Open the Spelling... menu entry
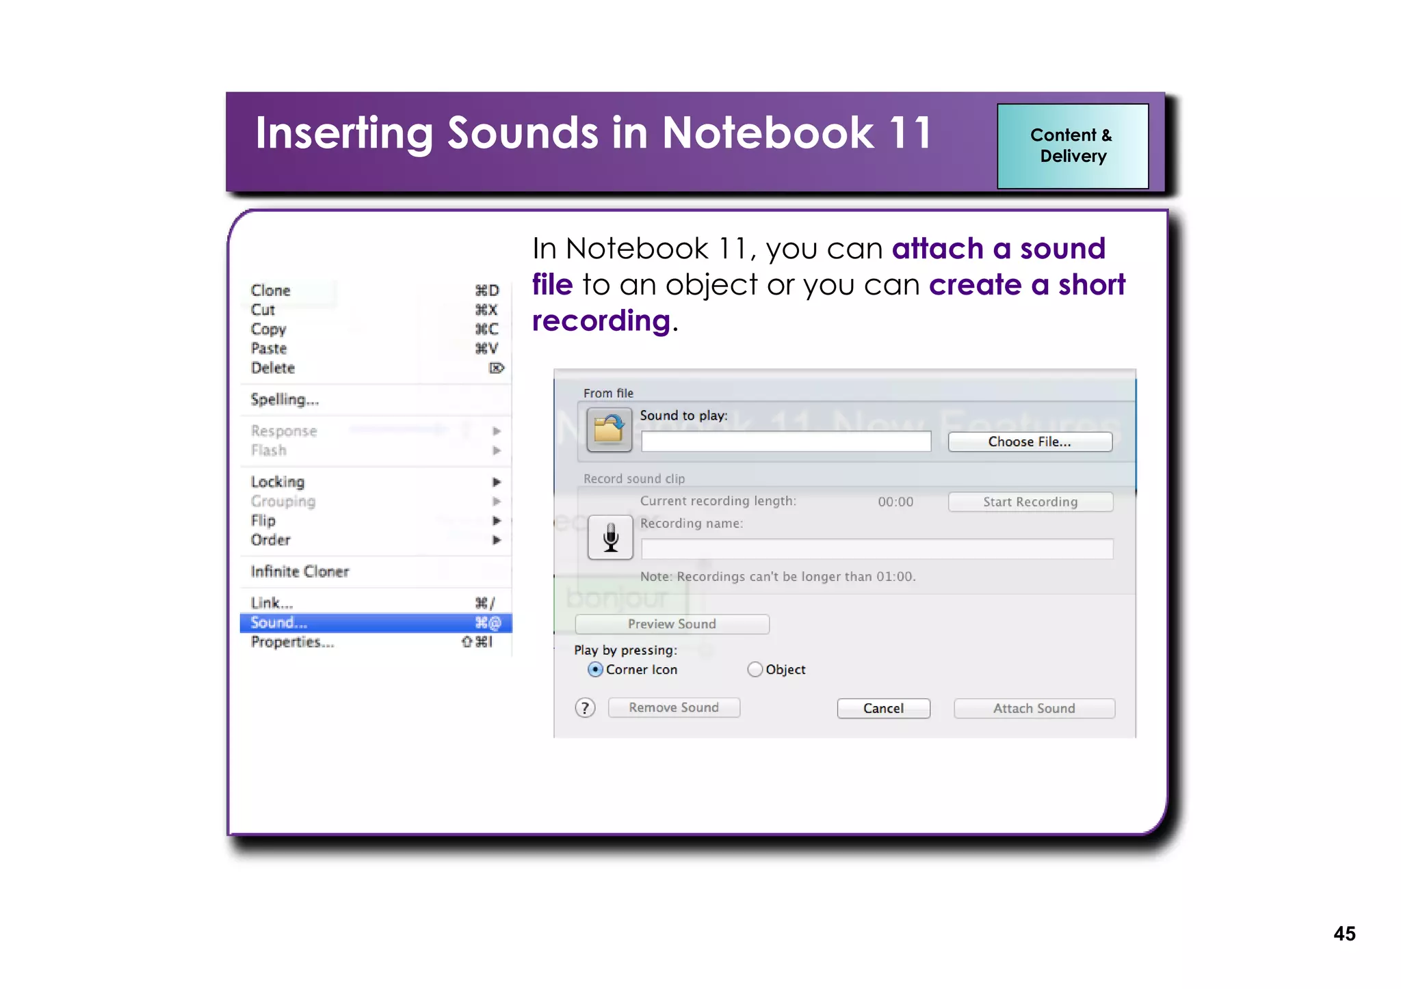The height and width of the screenshot is (989, 1401). coord(376,399)
